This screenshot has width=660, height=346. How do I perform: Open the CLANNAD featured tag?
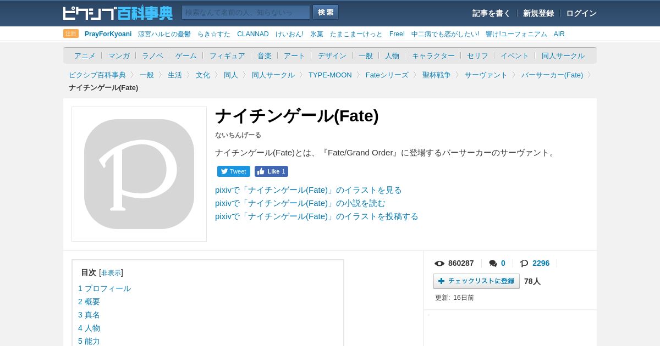pyautogui.click(x=253, y=34)
